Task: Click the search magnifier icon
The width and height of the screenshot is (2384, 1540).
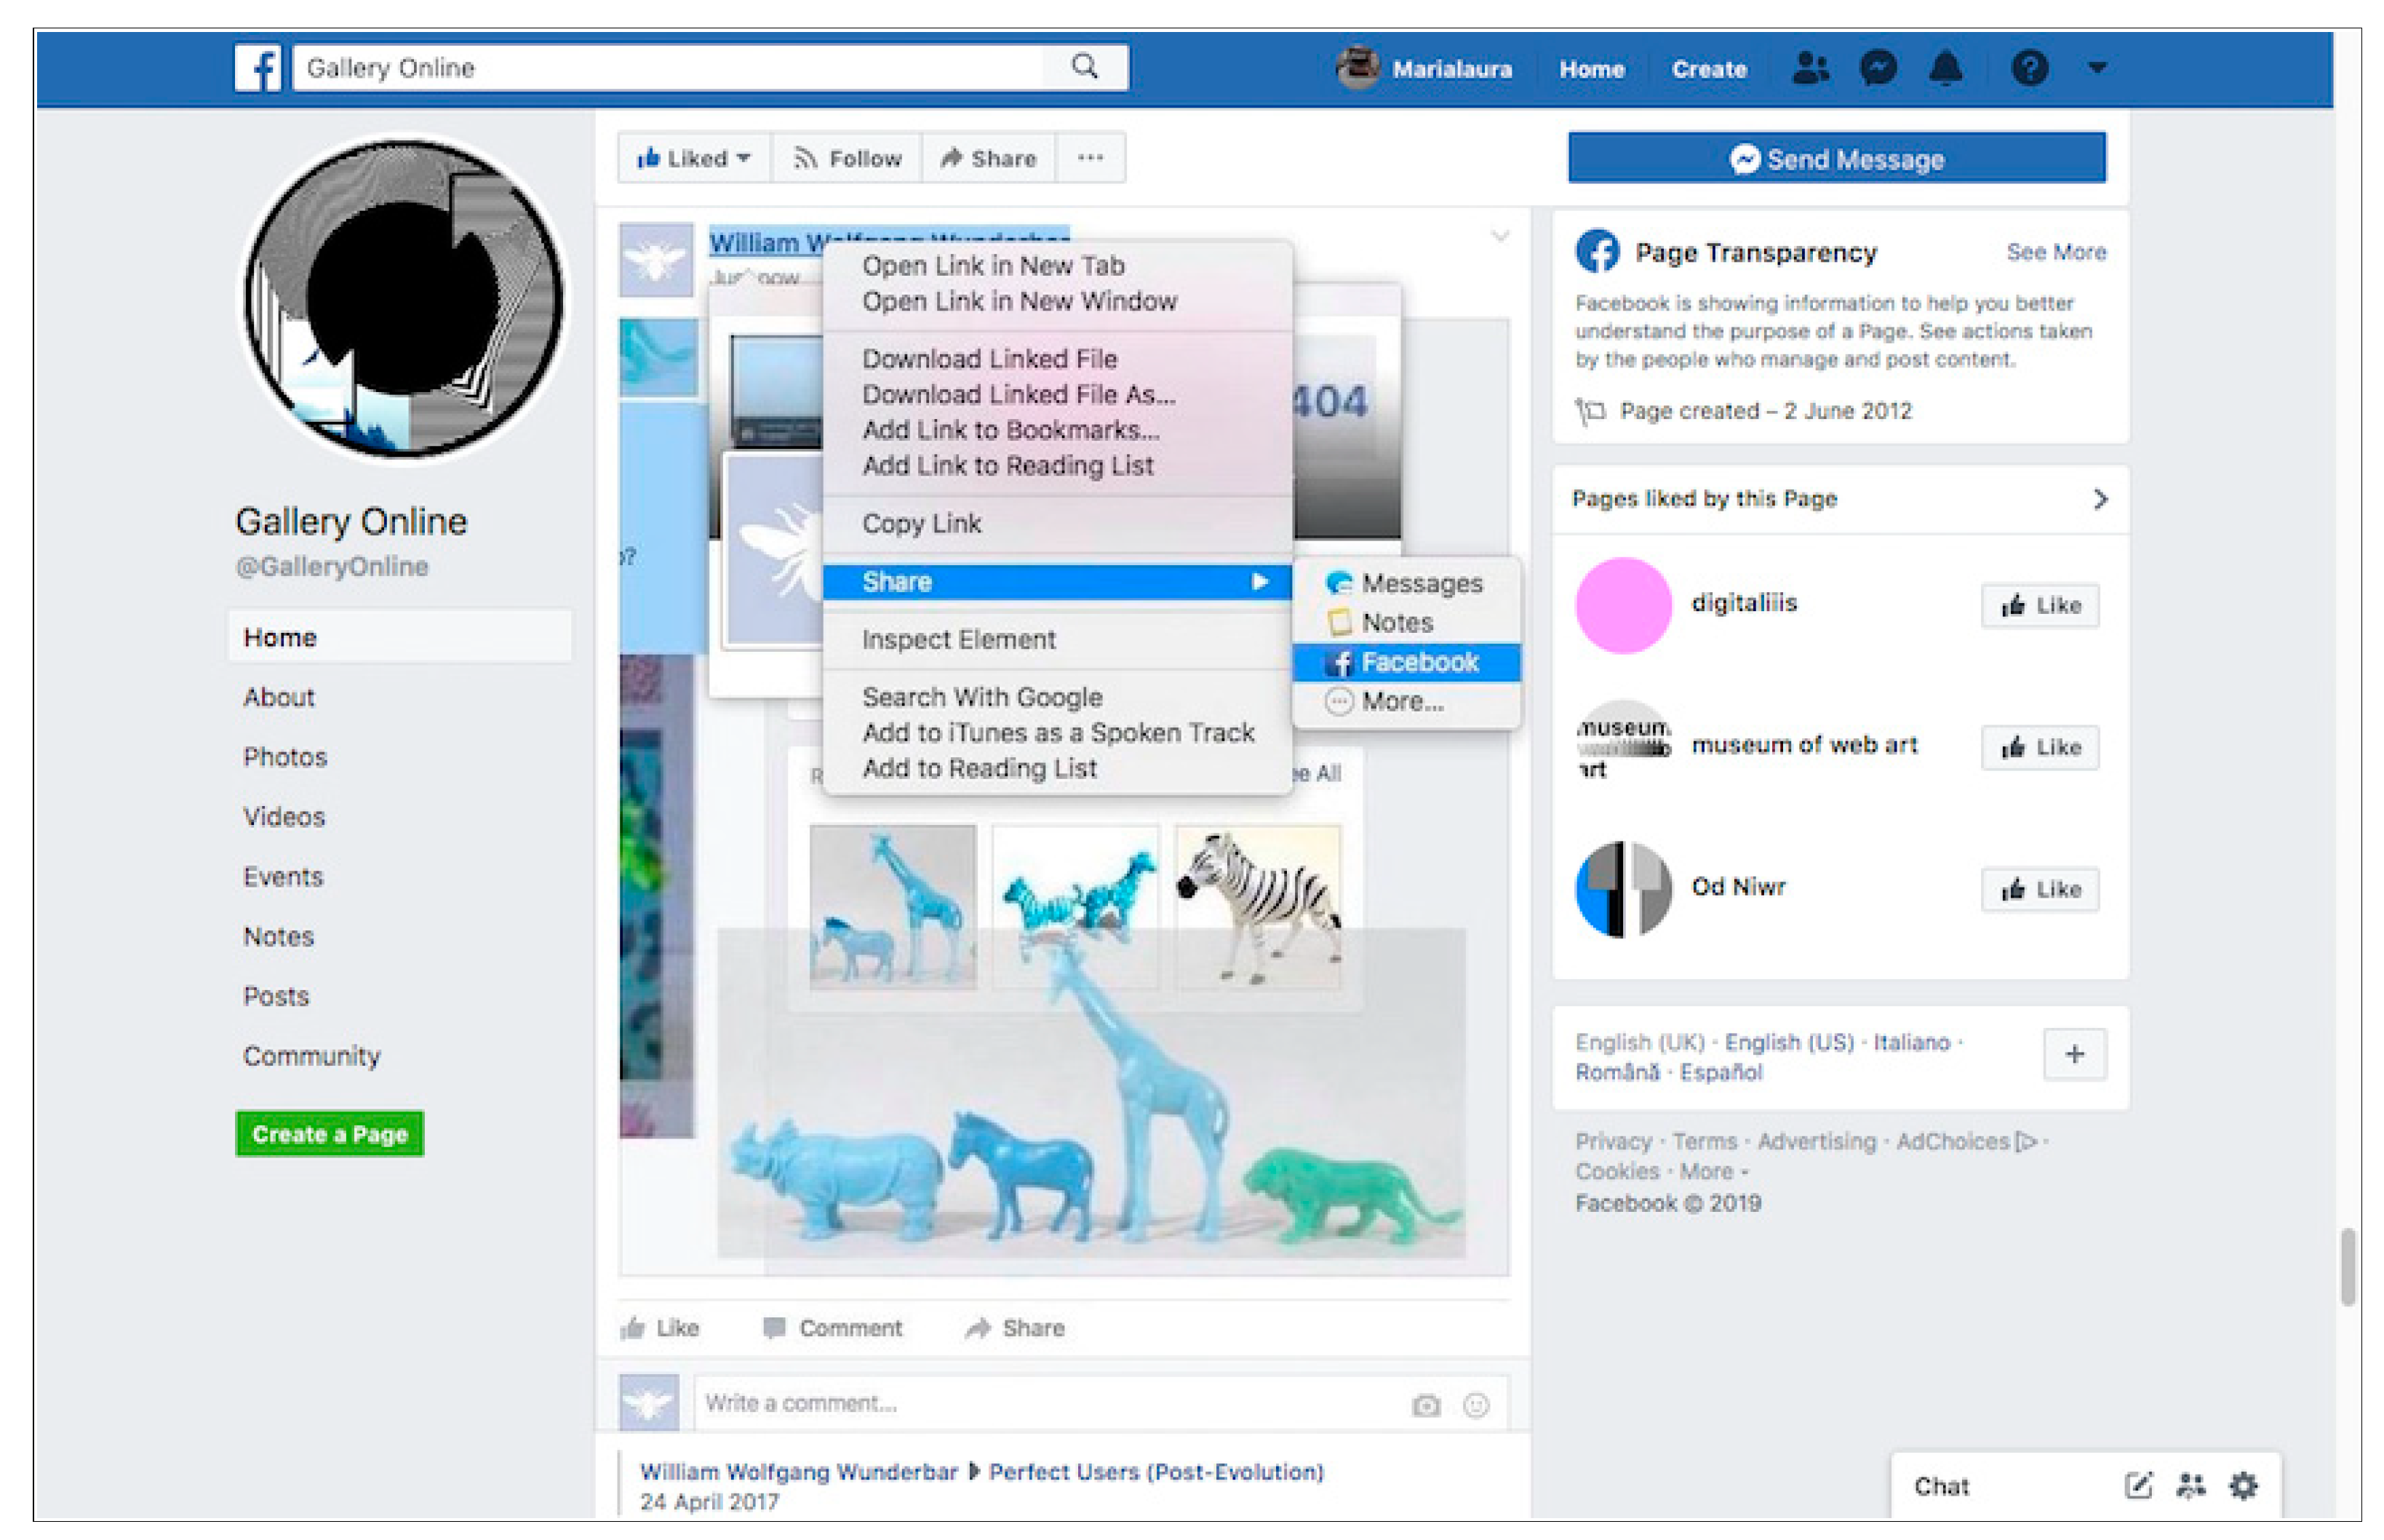Action: click(x=1084, y=67)
